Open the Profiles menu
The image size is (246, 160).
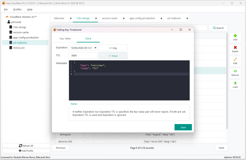[17, 9]
